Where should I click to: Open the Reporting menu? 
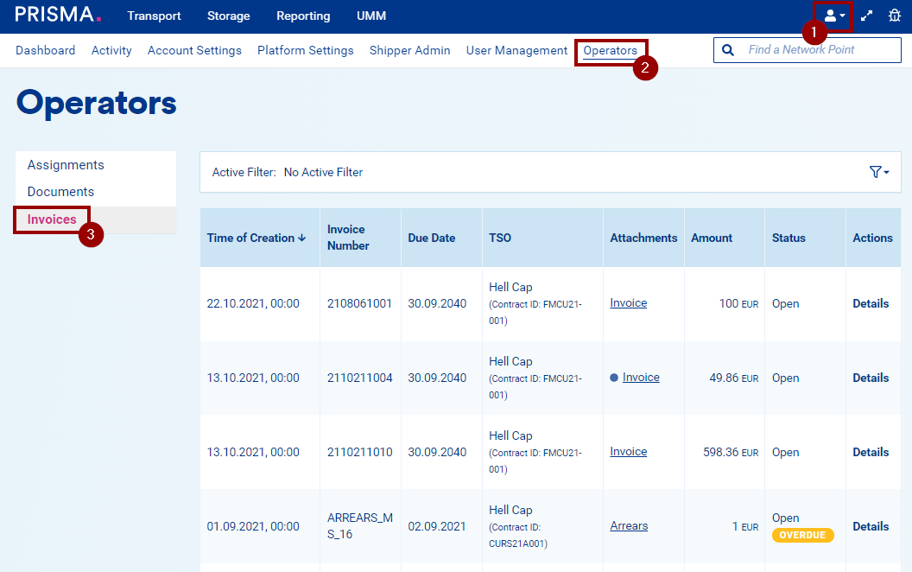(x=303, y=16)
